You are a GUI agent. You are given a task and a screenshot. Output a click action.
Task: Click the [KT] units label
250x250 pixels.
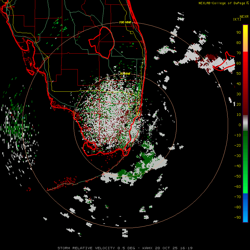tap(237, 19)
